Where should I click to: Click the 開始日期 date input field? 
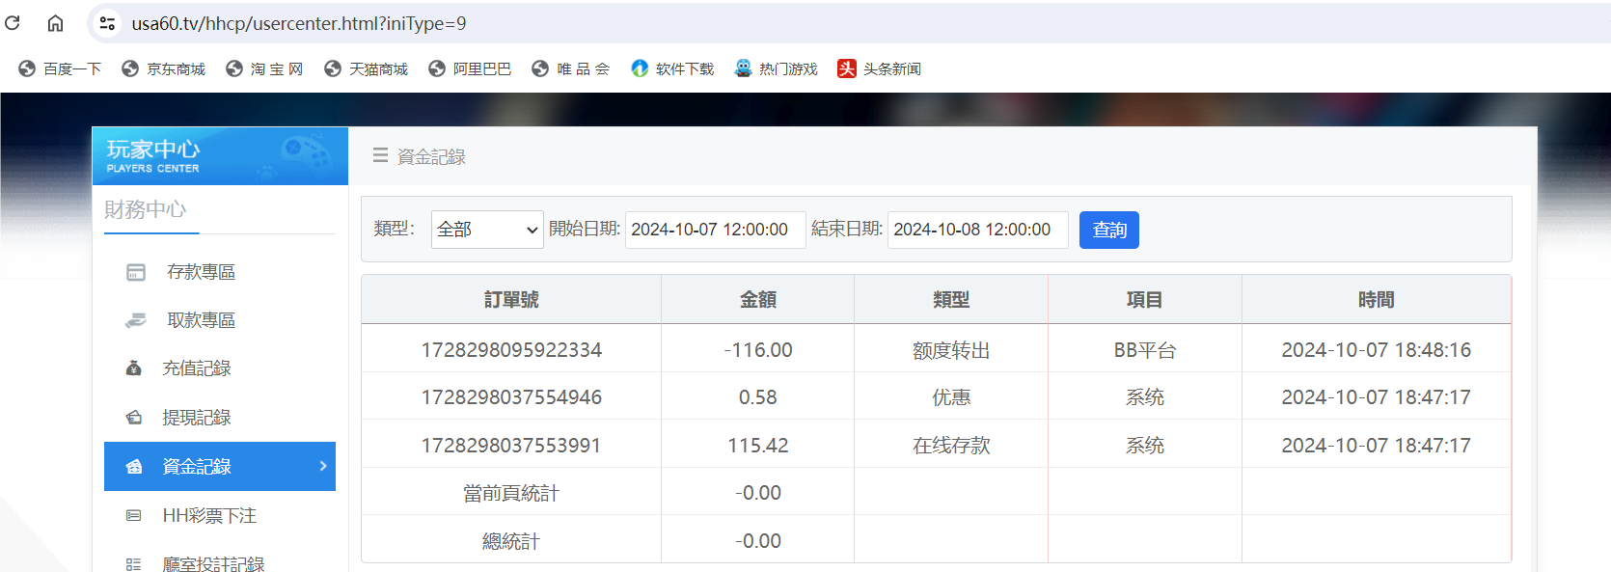[715, 230]
